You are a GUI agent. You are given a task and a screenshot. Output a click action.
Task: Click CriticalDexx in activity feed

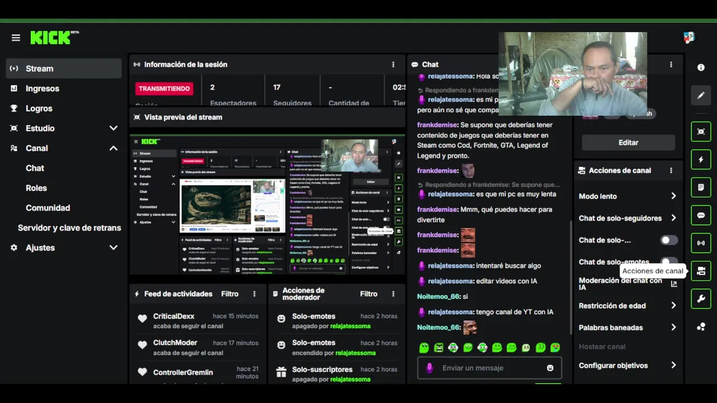coord(174,316)
